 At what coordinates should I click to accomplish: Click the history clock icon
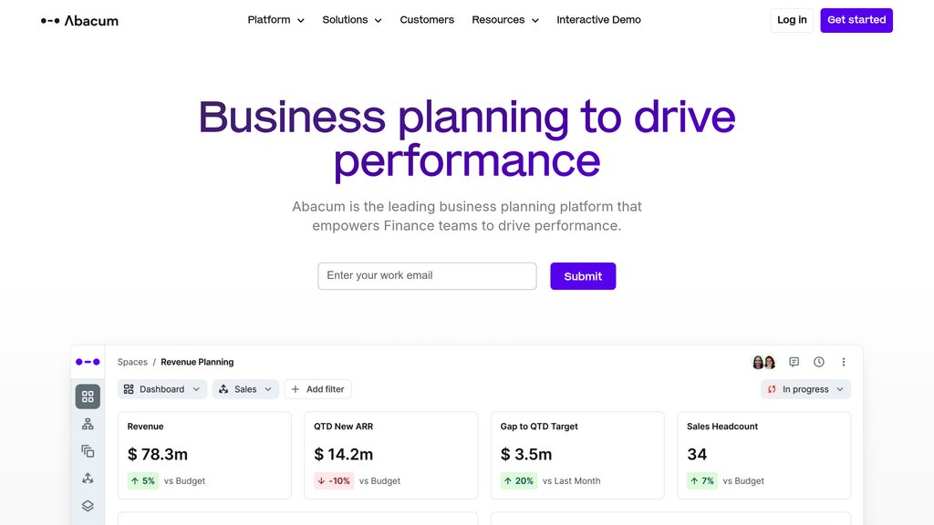819,362
